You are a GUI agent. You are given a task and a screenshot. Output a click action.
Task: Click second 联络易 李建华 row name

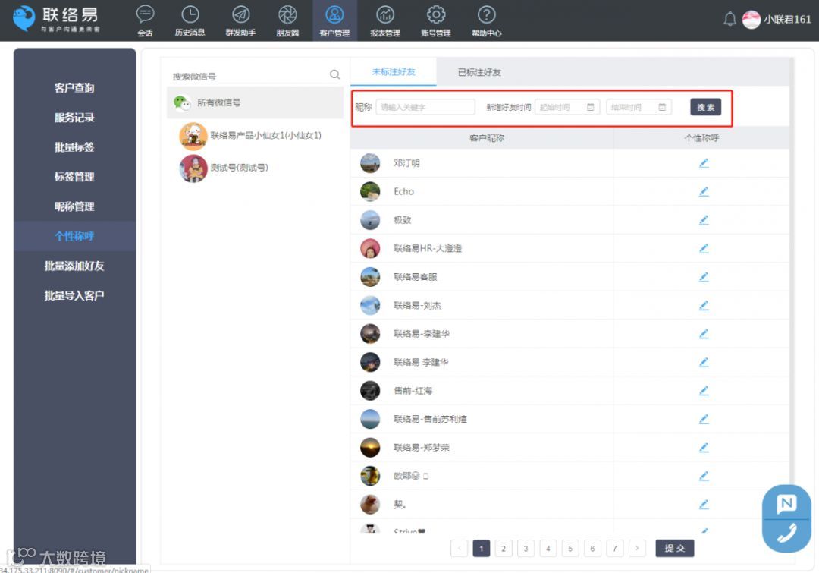[x=421, y=362]
